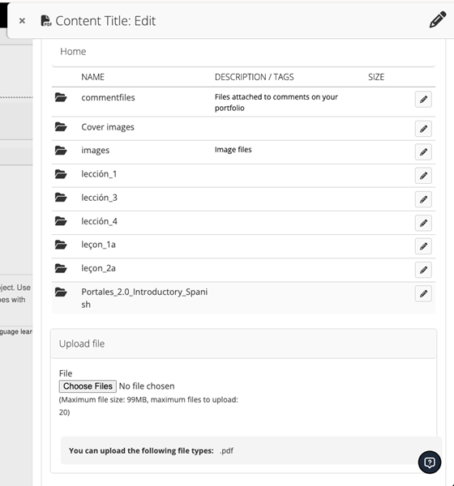Click the NAME column header

tap(92, 77)
